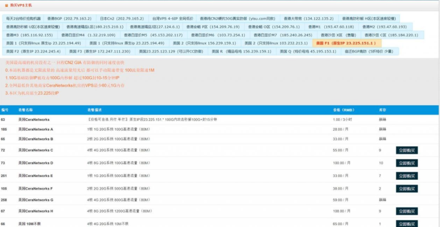Click 立即购买 on 美国CeraNetworks H row
This screenshot has width=440, height=227.
406,211
